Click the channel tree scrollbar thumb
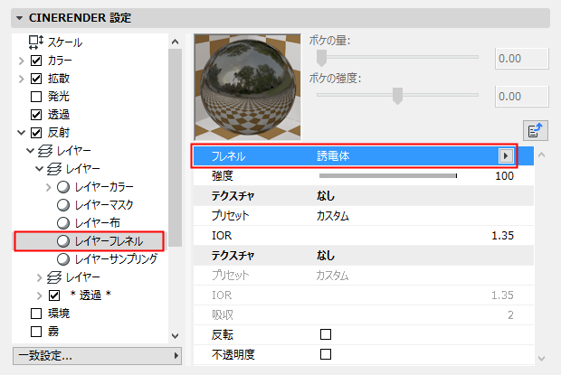 click(175, 148)
